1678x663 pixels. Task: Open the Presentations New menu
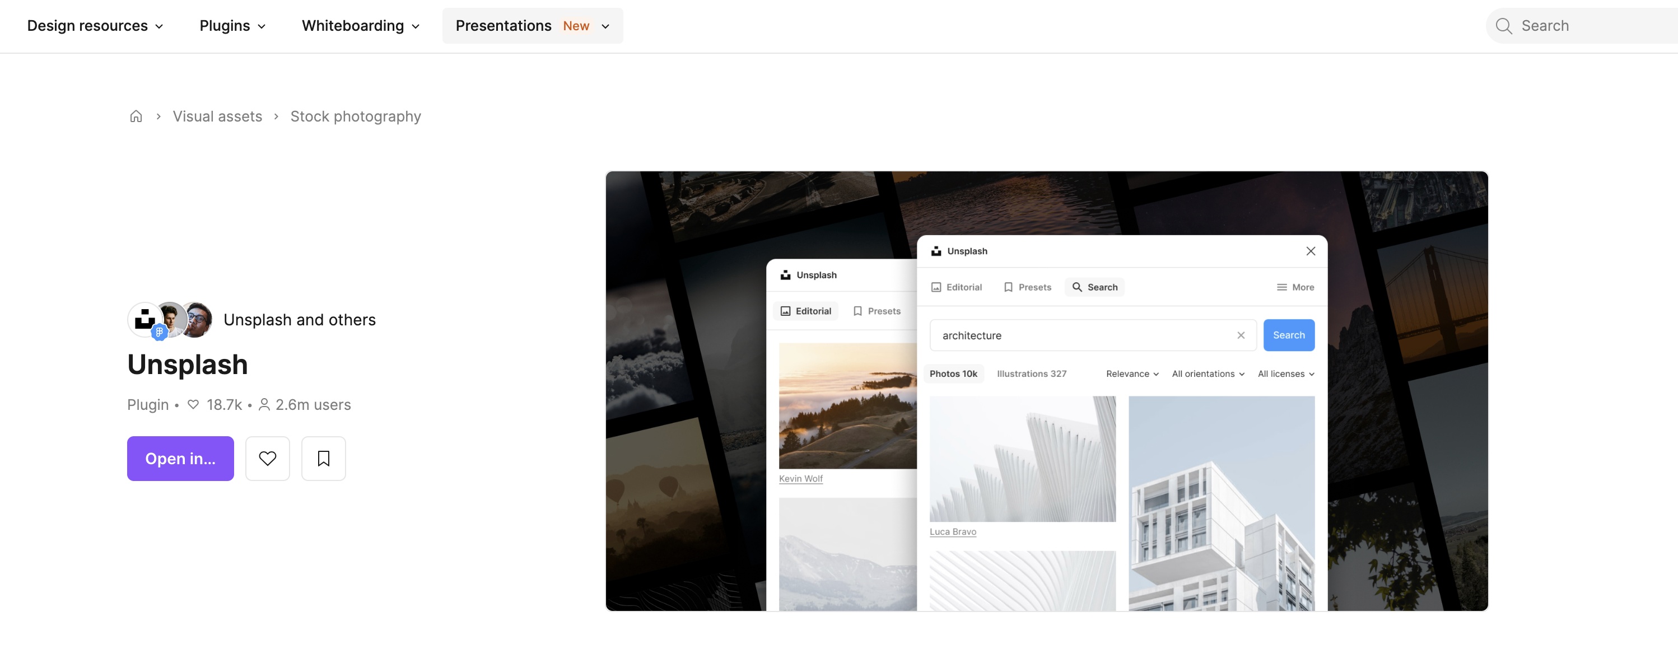[x=532, y=26]
